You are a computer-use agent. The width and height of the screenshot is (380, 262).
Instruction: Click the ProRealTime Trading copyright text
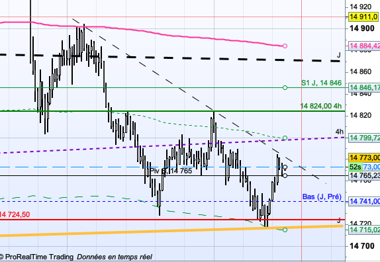coord(36,257)
